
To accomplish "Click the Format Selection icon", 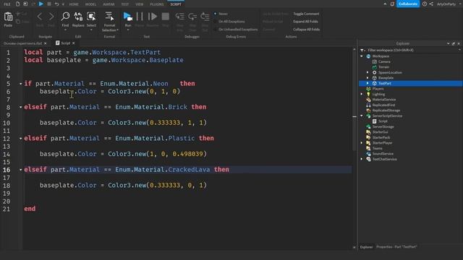I will [x=109, y=17].
